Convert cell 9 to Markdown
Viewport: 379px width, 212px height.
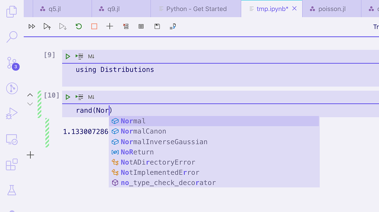click(x=91, y=56)
